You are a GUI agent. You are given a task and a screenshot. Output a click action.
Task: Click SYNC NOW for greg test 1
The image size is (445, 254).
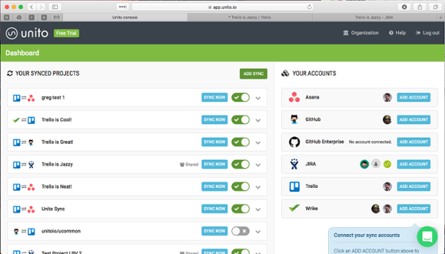(215, 98)
